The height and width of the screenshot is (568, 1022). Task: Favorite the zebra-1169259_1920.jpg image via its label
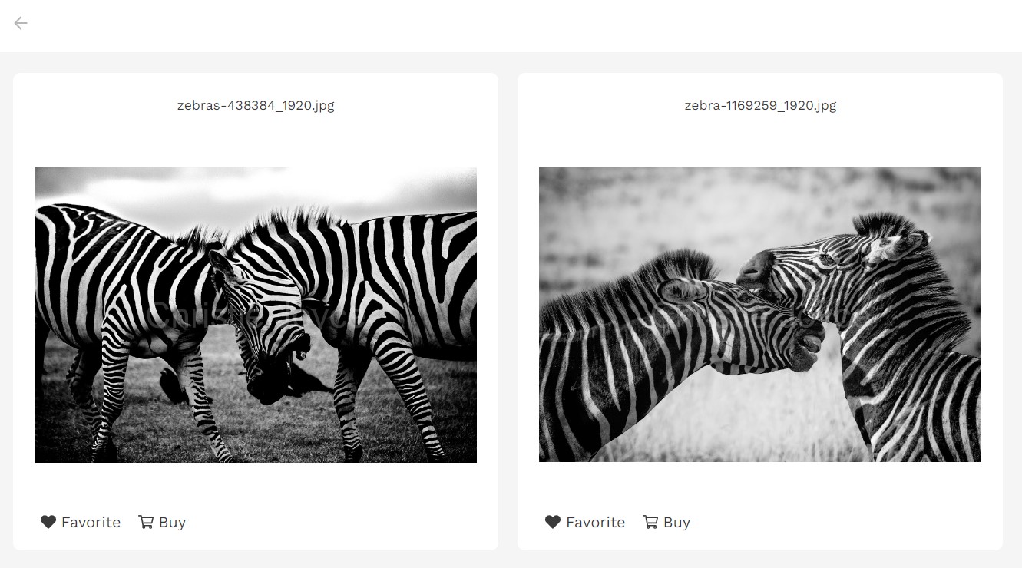coord(595,522)
